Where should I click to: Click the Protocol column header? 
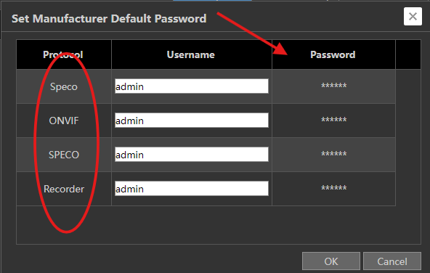pos(64,54)
